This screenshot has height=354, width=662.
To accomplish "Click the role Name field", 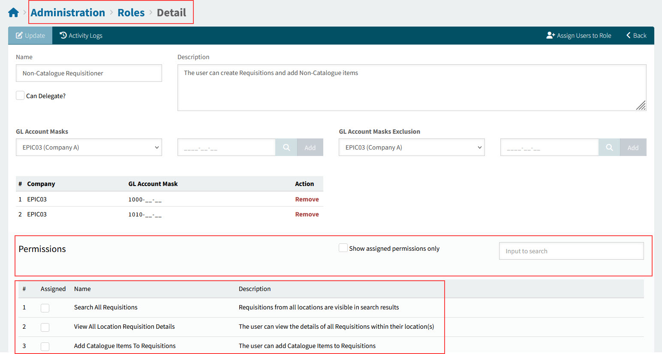I will [x=88, y=73].
